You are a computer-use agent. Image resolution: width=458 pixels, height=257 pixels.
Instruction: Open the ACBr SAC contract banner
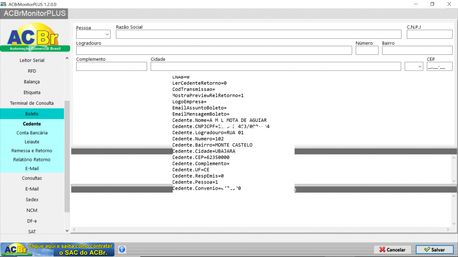point(57,249)
